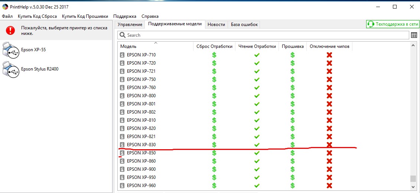Select the Поддерживаемые модели tab

tap(175, 24)
